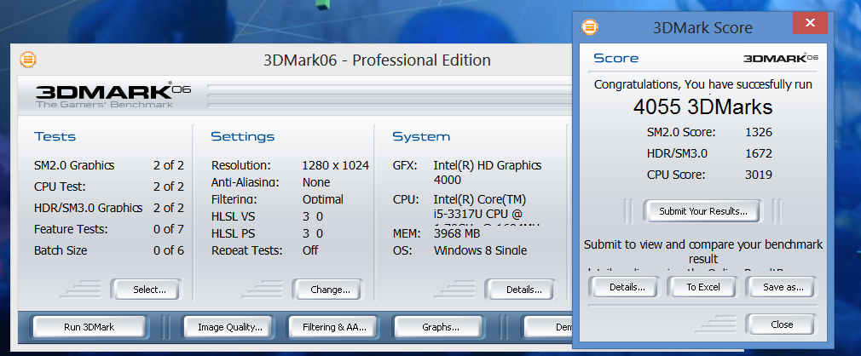Click SM2.0 Graphics test row
The width and height of the screenshot is (861, 356).
pos(109,165)
